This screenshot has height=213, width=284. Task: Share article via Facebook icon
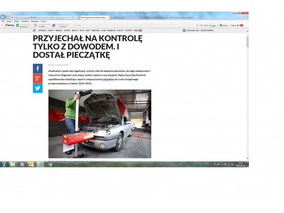click(x=37, y=69)
